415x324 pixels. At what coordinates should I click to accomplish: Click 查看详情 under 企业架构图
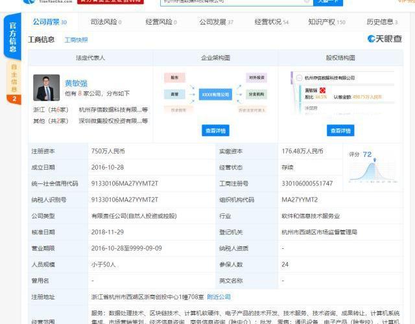pyautogui.click(x=215, y=130)
